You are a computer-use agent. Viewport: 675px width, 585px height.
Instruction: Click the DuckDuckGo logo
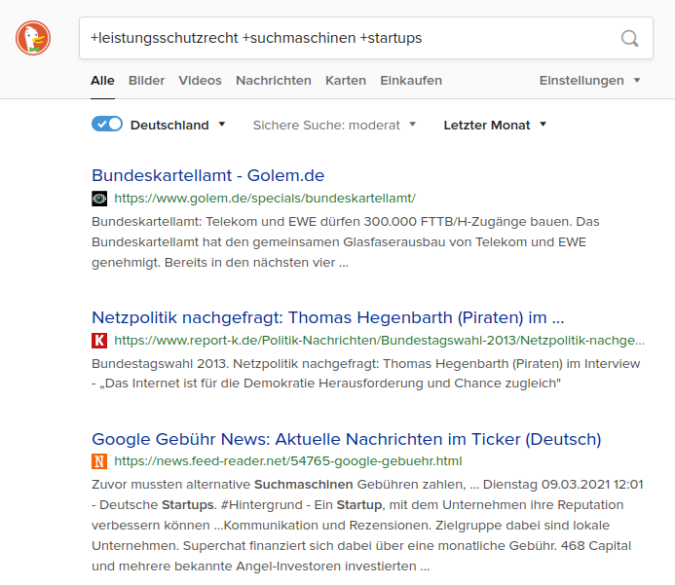(33, 38)
